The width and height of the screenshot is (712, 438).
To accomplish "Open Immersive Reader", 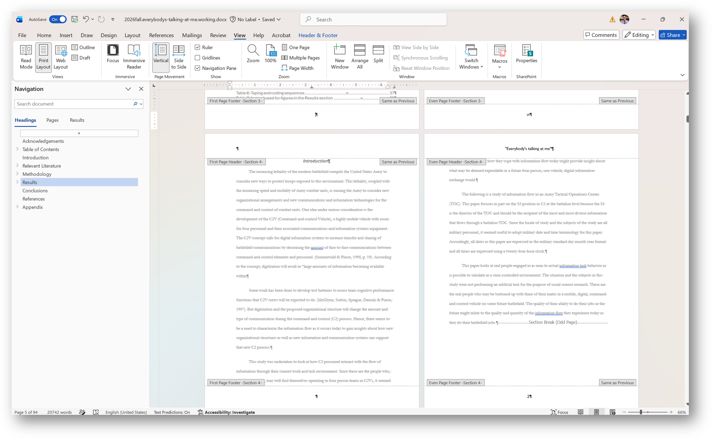I will click(x=134, y=57).
